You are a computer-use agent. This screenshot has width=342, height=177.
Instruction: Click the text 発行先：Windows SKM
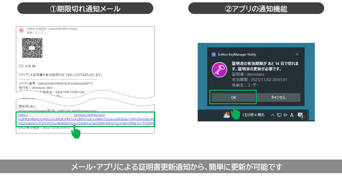[x=36, y=88]
